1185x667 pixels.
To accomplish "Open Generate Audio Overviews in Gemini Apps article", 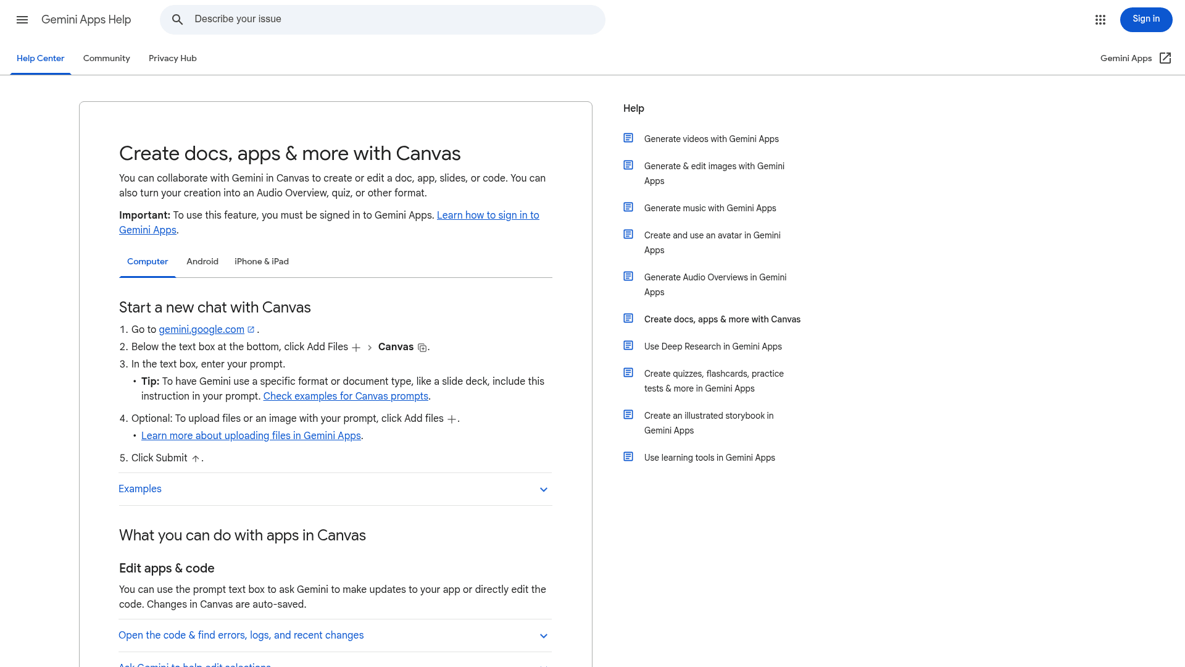I will [x=715, y=285].
